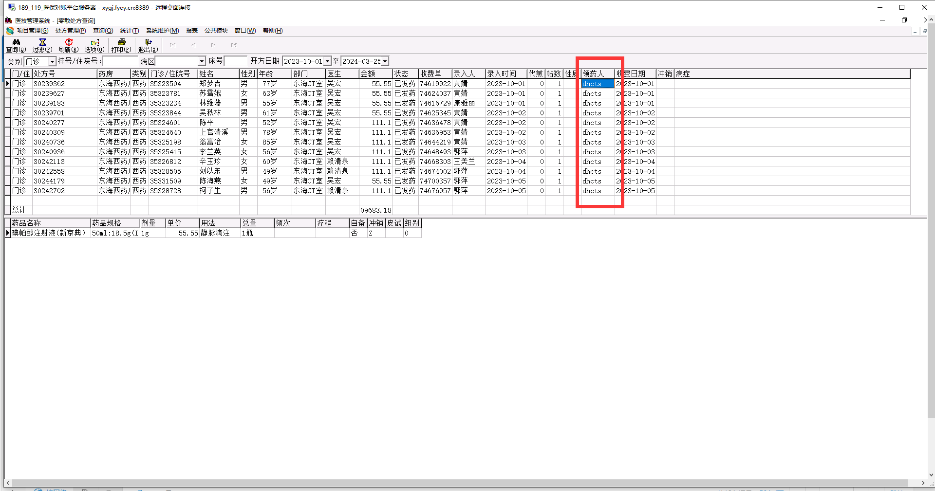Click the vertical scrollbar down arrow

(x=931, y=475)
